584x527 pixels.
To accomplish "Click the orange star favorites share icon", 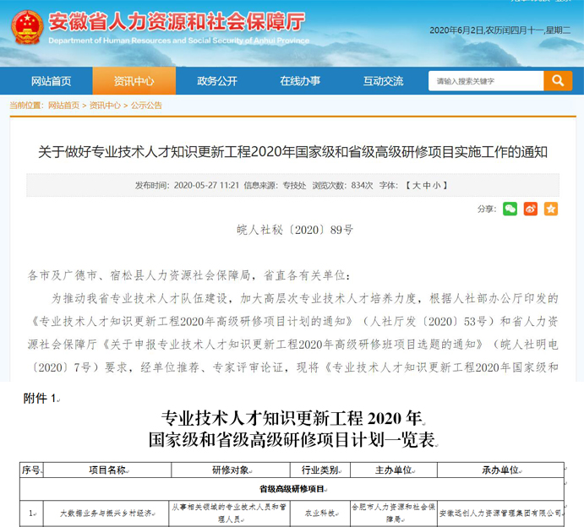I will coord(551,209).
